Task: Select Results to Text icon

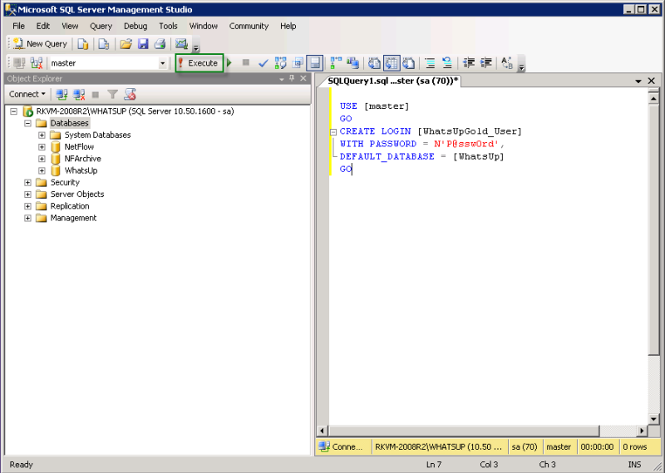Action: pyautogui.click(x=374, y=63)
